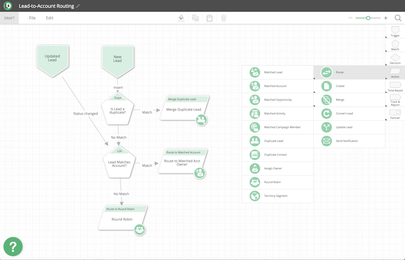Screen dimensions: 405x260
Task: Choose the Merge action
Action: 349,99
